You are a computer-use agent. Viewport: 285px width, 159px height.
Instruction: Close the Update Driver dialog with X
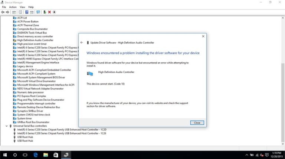point(203,36)
